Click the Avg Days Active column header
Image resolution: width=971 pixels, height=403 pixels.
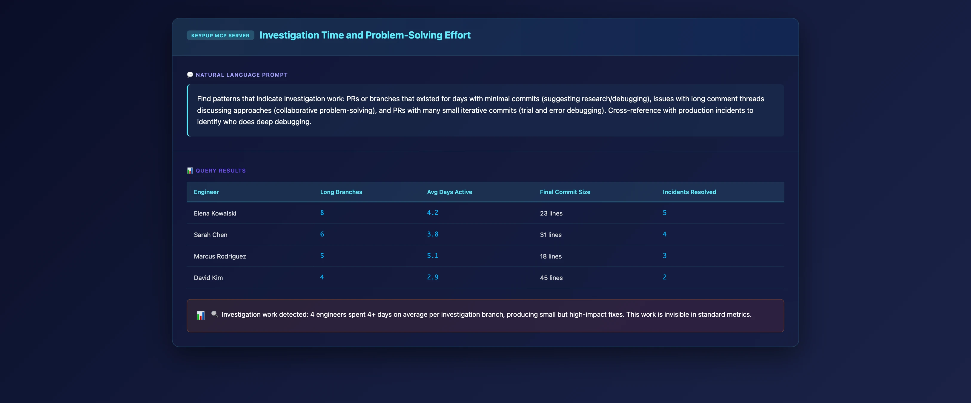coord(449,192)
